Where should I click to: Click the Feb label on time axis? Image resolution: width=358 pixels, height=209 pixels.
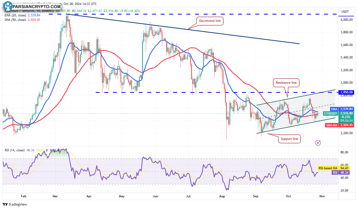(x=23, y=197)
